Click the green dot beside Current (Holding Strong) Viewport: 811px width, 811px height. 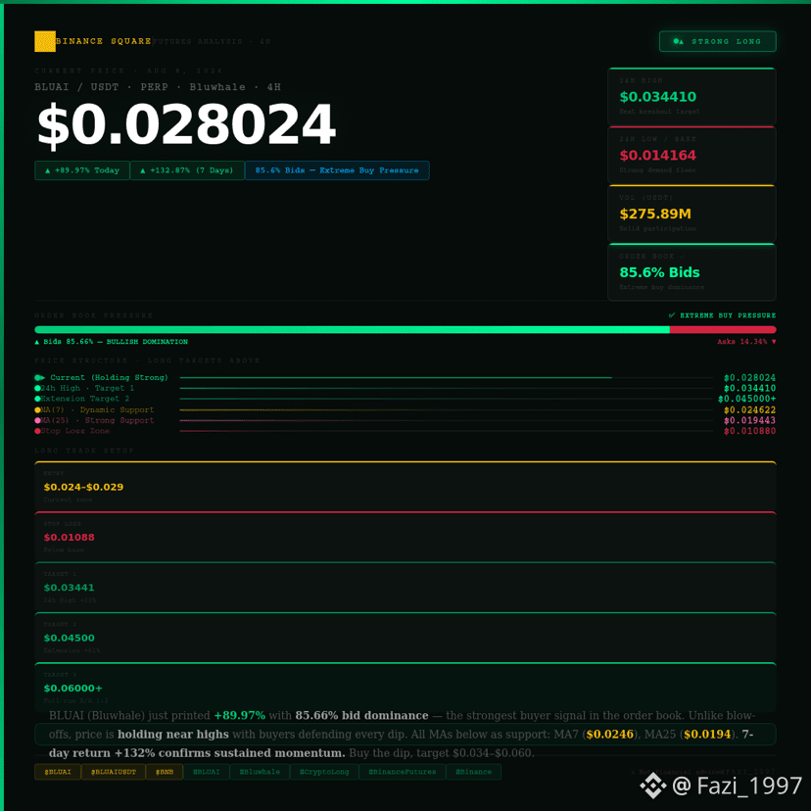coord(37,377)
